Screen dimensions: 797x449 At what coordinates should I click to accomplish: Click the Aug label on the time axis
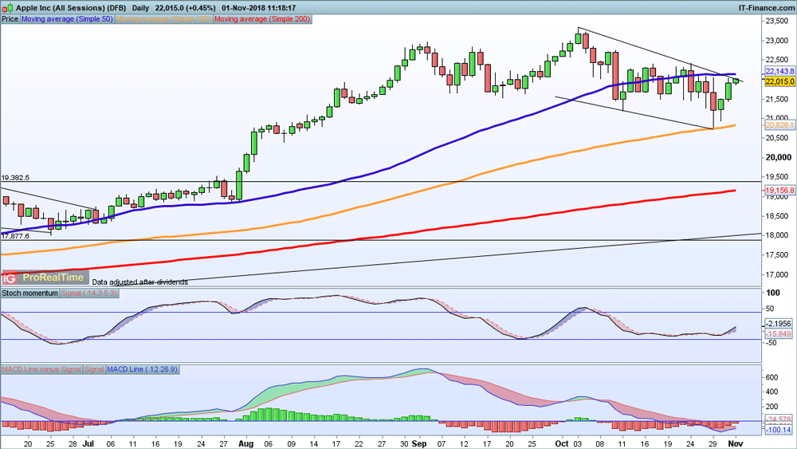245,443
